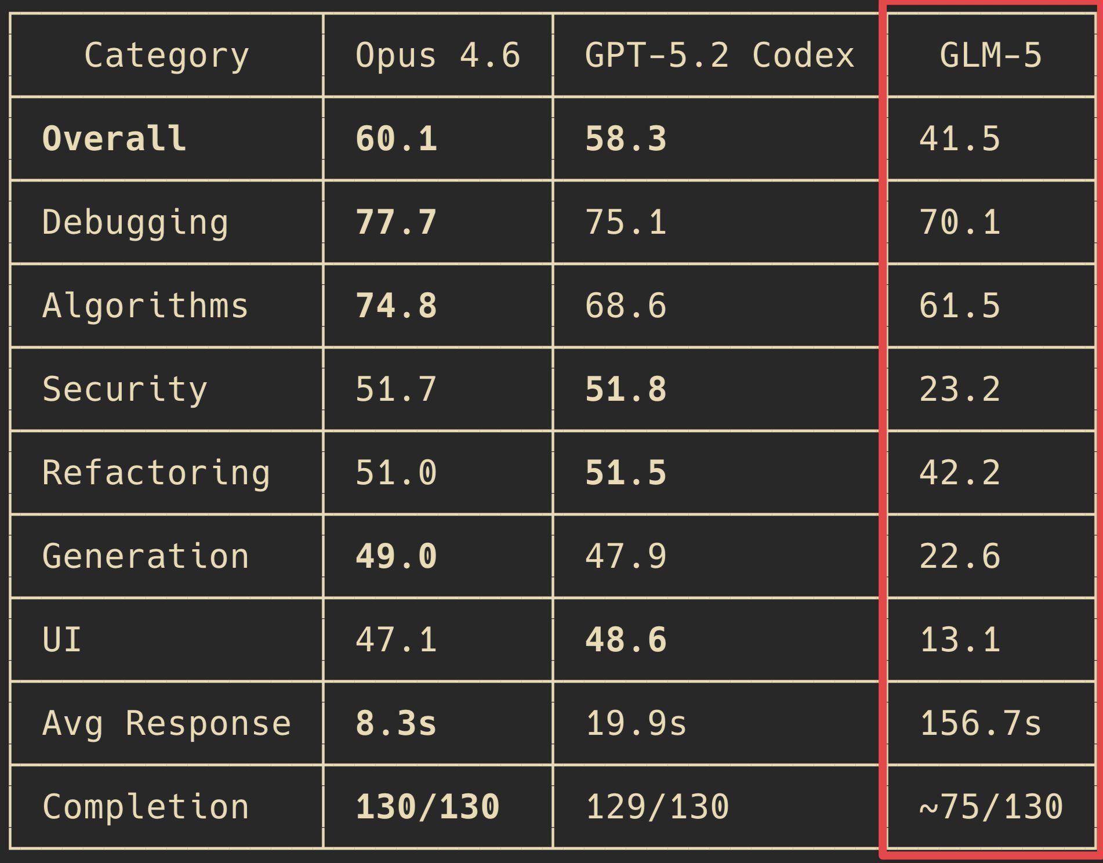Click the Avg Response row label
This screenshot has height=863, width=1103.
pos(166,723)
